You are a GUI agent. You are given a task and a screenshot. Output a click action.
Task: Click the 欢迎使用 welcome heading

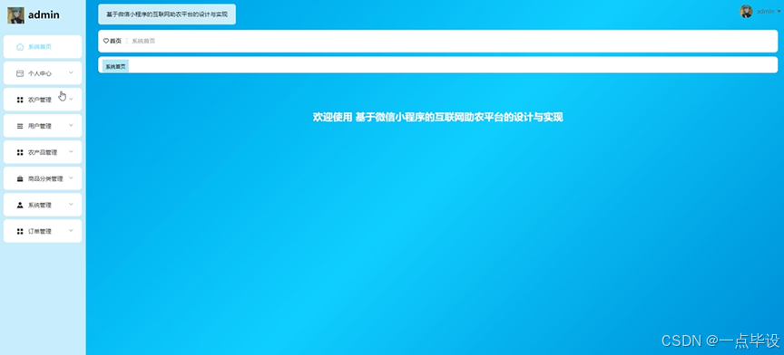click(438, 118)
